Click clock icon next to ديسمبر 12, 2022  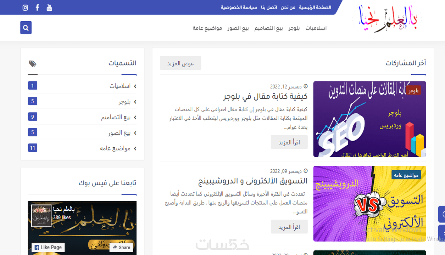click(306, 86)
